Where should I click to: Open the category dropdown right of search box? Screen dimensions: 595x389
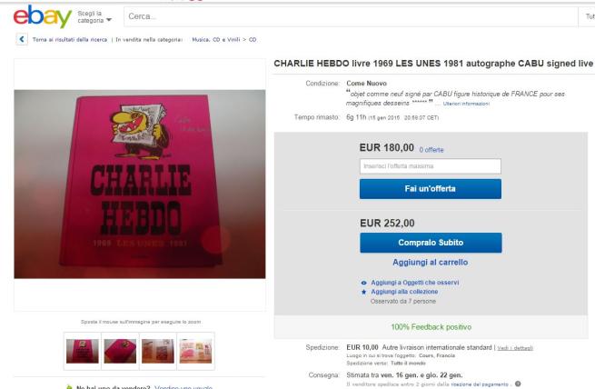pyautogui.click(x=588, y=16)
